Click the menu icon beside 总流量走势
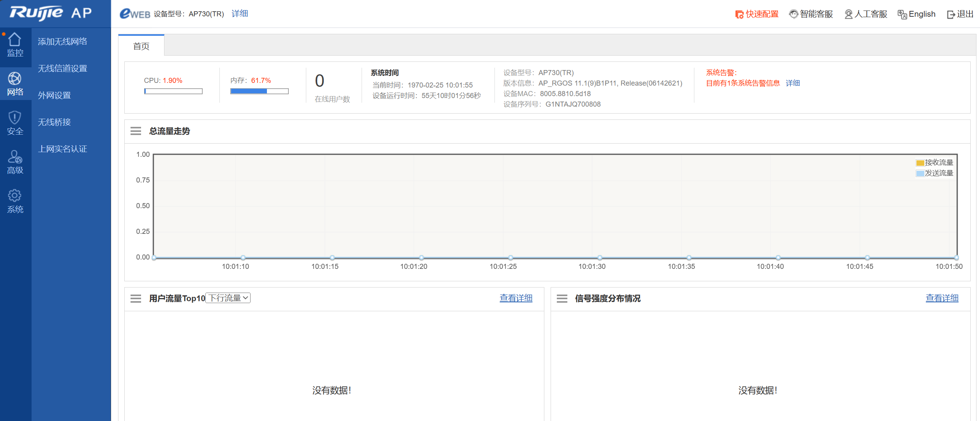Image resolution: width=980 pixels, height=421 pixels. (136, 131)
